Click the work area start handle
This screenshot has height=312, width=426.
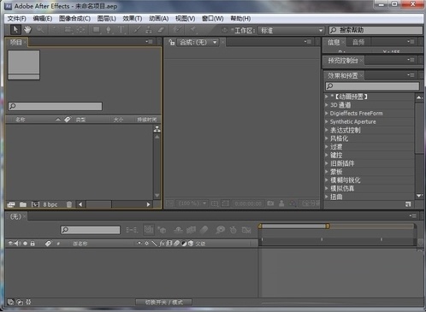[x=260, y=226]
